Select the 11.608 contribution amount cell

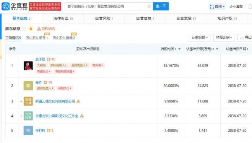click(203, 101)
